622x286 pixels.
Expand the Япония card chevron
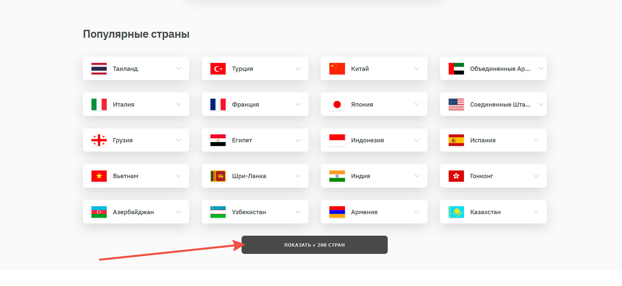click(417, 104)
